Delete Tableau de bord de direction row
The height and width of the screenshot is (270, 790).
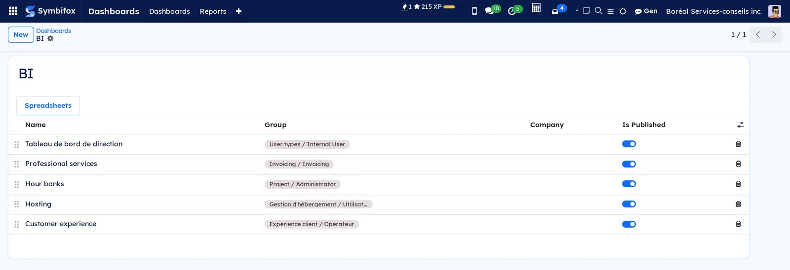738,144
